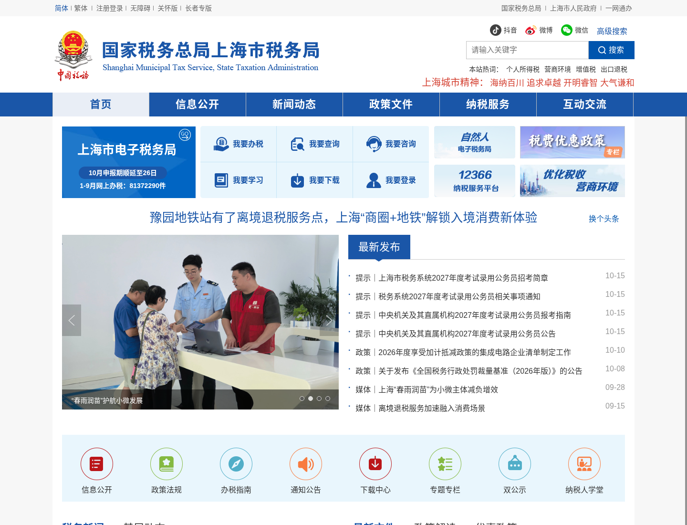Select the fourth carousel indicator dot
Screen dimensions: 687x525
click(328, 399)
